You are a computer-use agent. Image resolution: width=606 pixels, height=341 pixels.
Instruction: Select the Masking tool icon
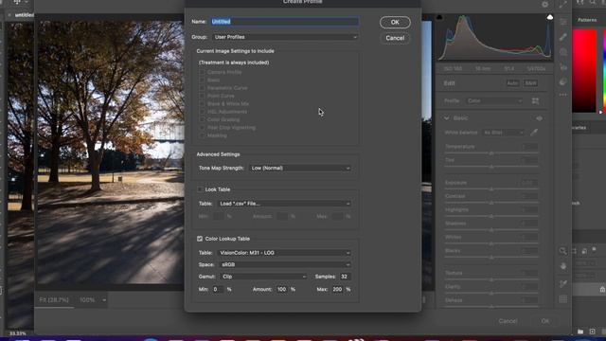[563, 52]
